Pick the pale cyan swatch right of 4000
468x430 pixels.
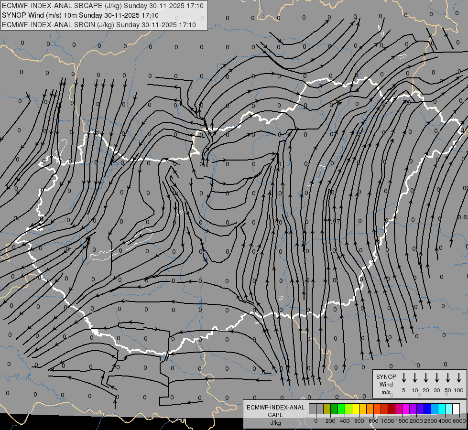(x=448, y=408)
